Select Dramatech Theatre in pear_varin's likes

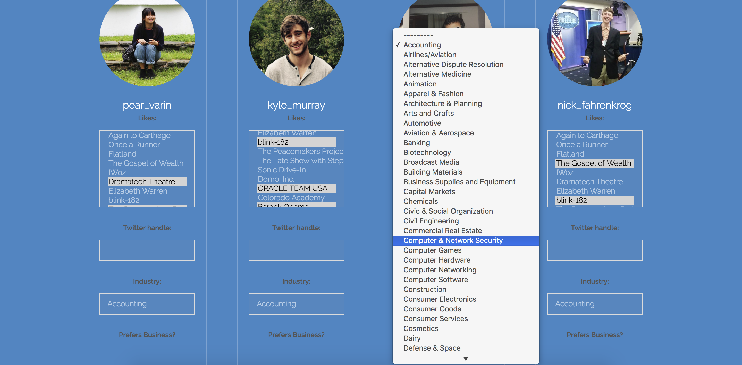(142, 182)
